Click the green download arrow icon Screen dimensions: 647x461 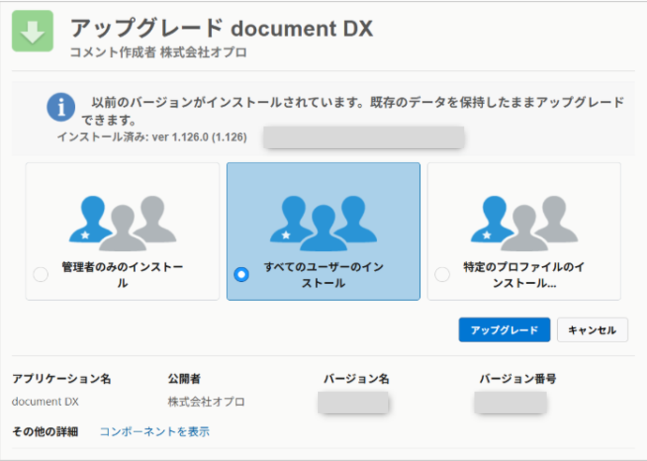[x=32, y=32]
